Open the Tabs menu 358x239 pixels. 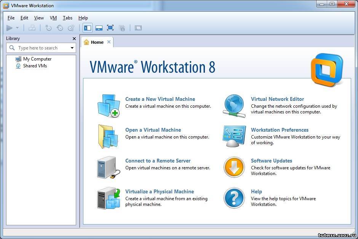coord(67,18)
